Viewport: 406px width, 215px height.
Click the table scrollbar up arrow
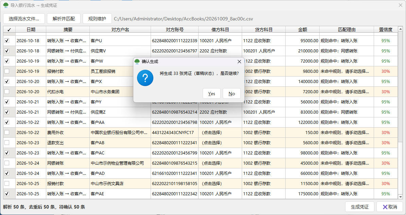tap(400, 29)
